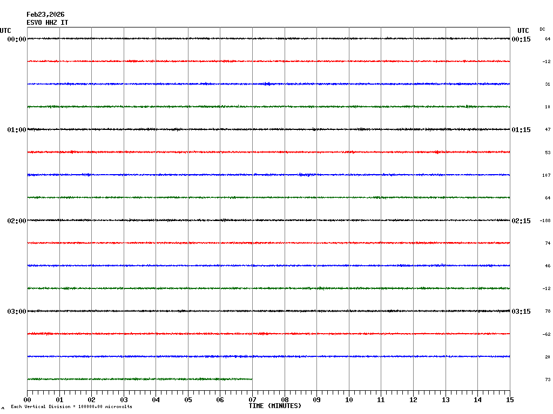Click the Feb23,2026 date label
The image size is (553, 414).
45,15
